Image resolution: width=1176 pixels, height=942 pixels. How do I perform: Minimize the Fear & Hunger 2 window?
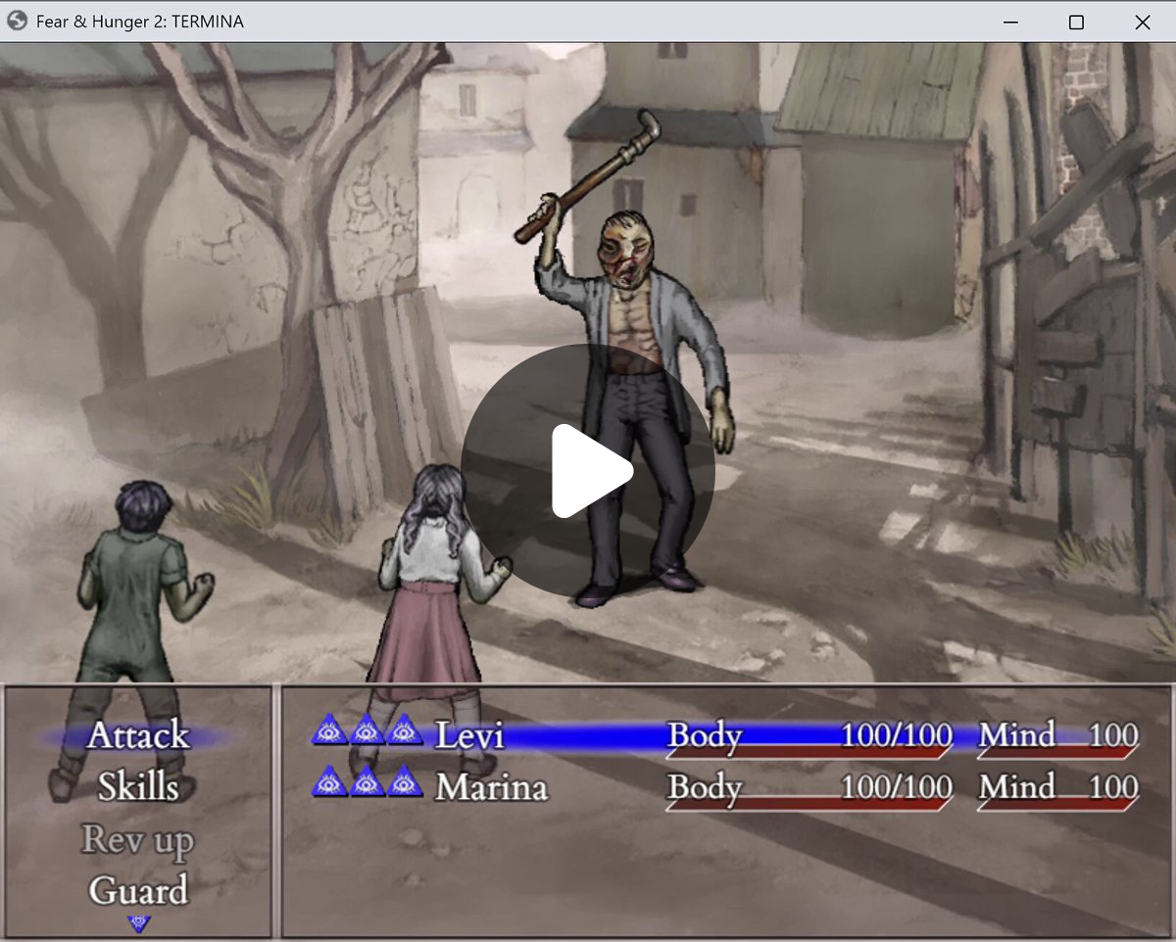pos(1010,22)
